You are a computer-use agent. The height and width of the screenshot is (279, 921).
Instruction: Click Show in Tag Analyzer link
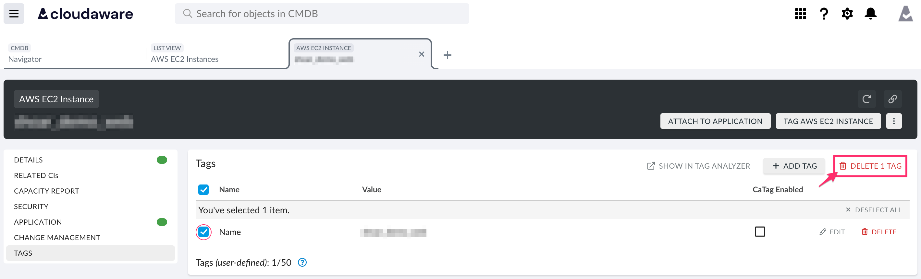point(699,166)
